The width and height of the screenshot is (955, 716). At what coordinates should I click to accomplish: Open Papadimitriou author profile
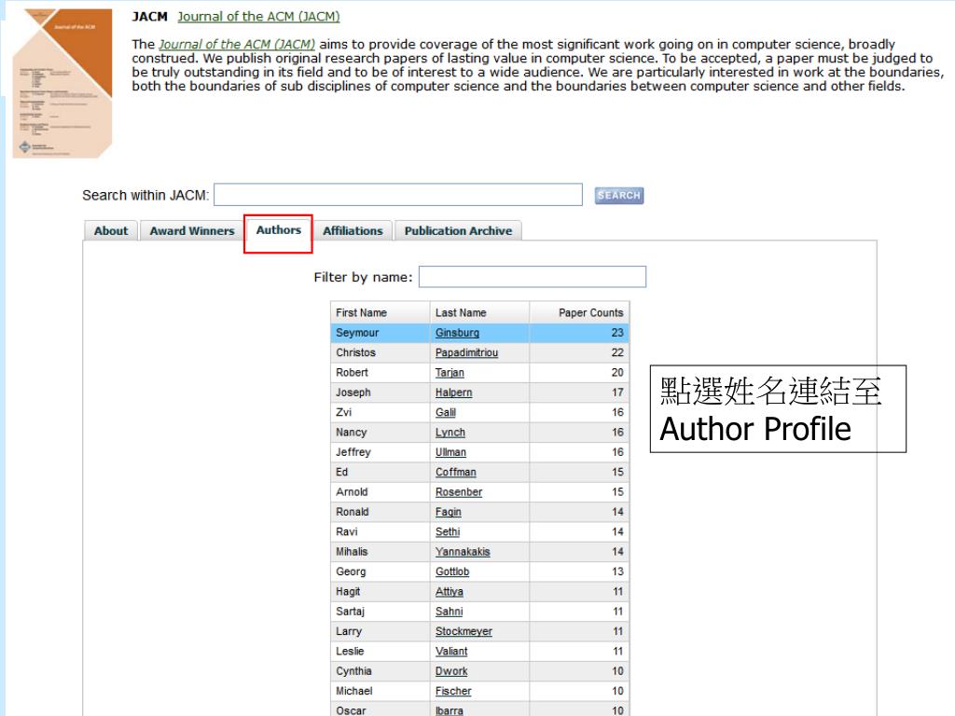(x=466, y=352)
